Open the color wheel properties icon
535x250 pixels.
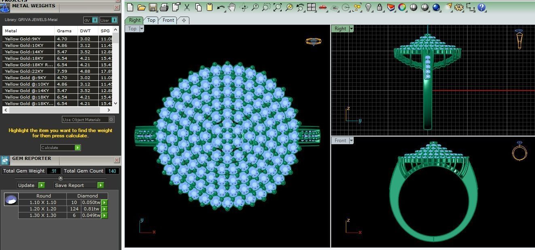[402, 7]
